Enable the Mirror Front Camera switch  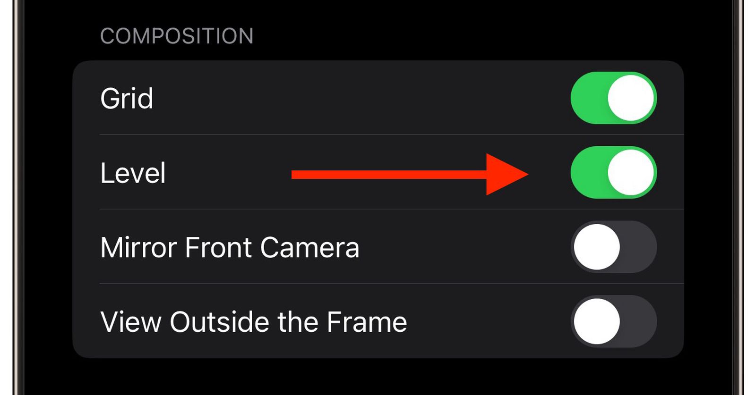pyautogui.click(x=613, y=247)
